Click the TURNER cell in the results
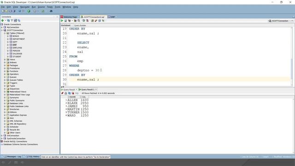295x166 pixels. 73,113
